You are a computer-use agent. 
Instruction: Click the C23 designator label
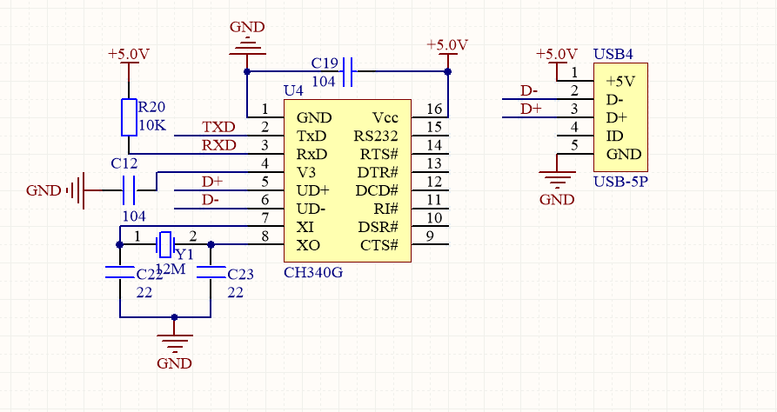240,275
